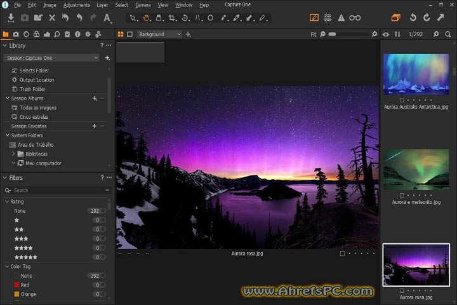457x305 pixels.
Task: Click the orange edit selected variants icon
Action: point(314,18)
